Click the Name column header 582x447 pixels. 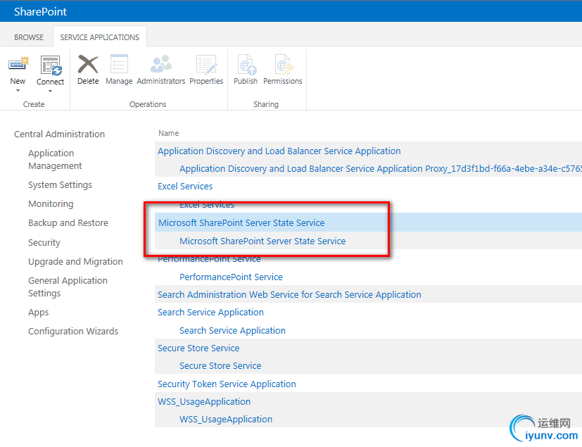pos(169,133)
